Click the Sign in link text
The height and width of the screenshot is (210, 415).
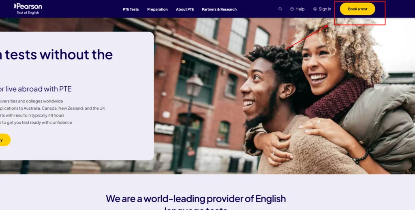tap(325, 9)
